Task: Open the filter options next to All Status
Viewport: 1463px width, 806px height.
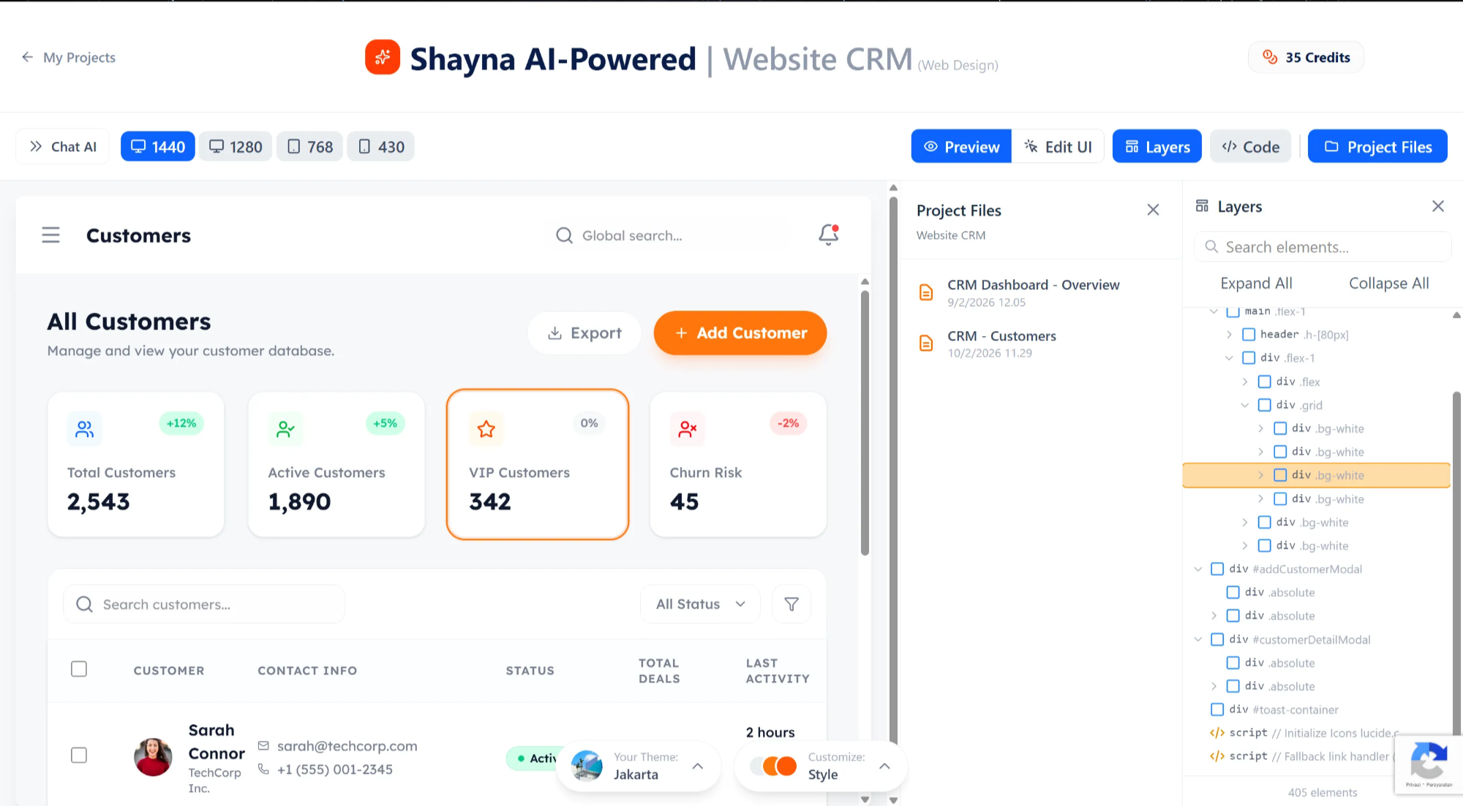Action: (x=791, y=604)
